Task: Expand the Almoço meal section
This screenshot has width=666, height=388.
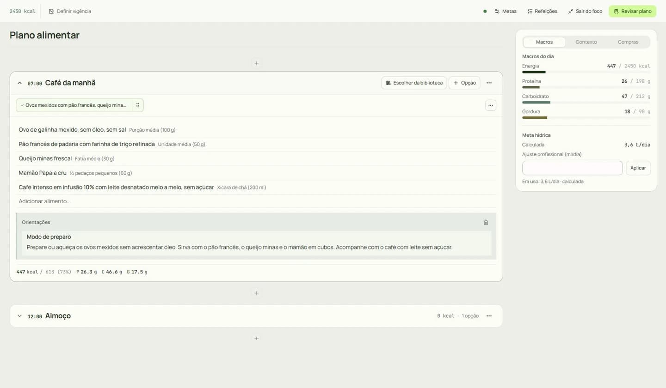Action: [19, 316]
